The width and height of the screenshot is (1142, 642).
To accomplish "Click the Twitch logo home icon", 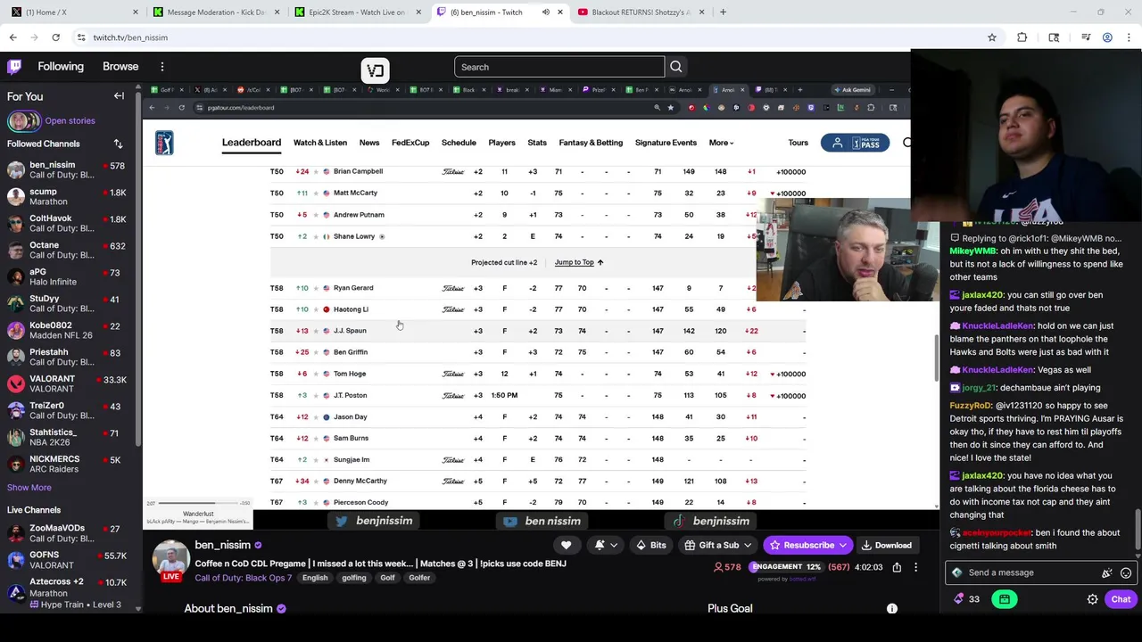I will point(14,67).
